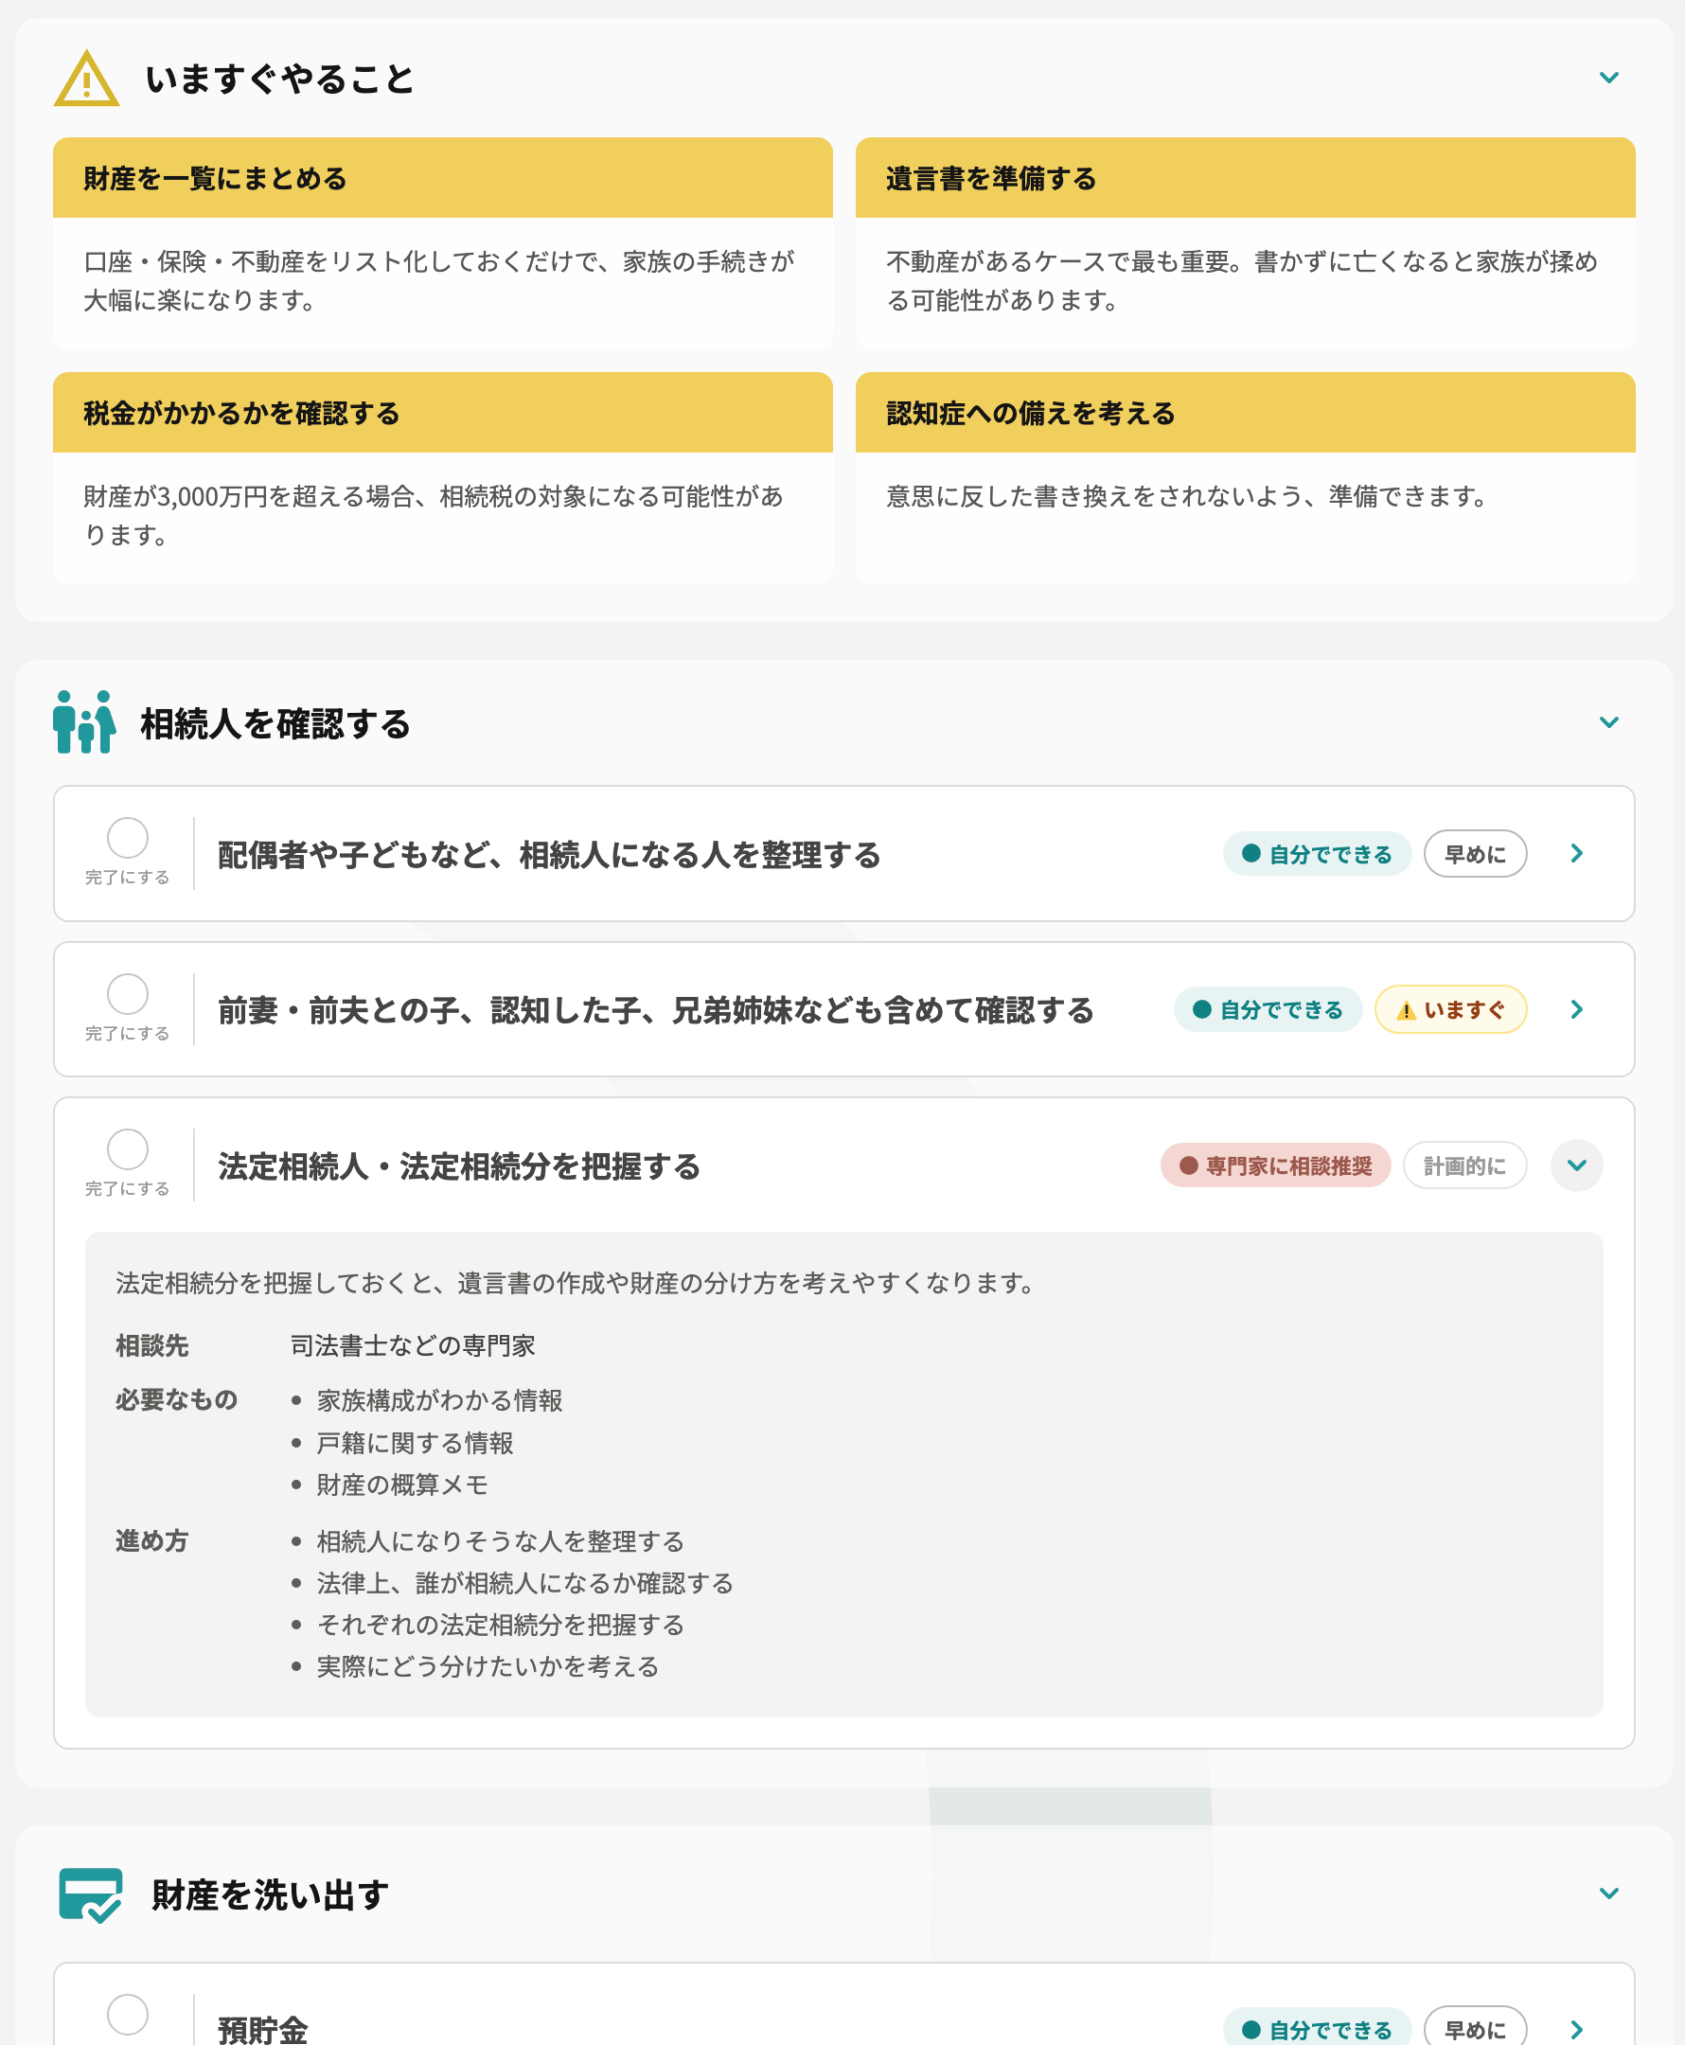Click heading 相続人を確認する
The width and height of the screenshot is (1685, 2045).
(x=276, y=724)
